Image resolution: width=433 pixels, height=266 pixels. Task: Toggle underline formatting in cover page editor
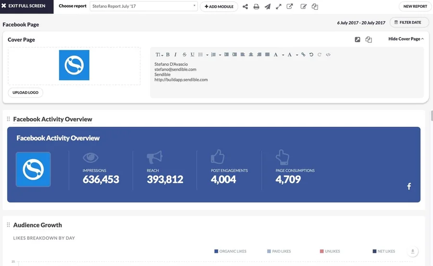coord(192,55)
